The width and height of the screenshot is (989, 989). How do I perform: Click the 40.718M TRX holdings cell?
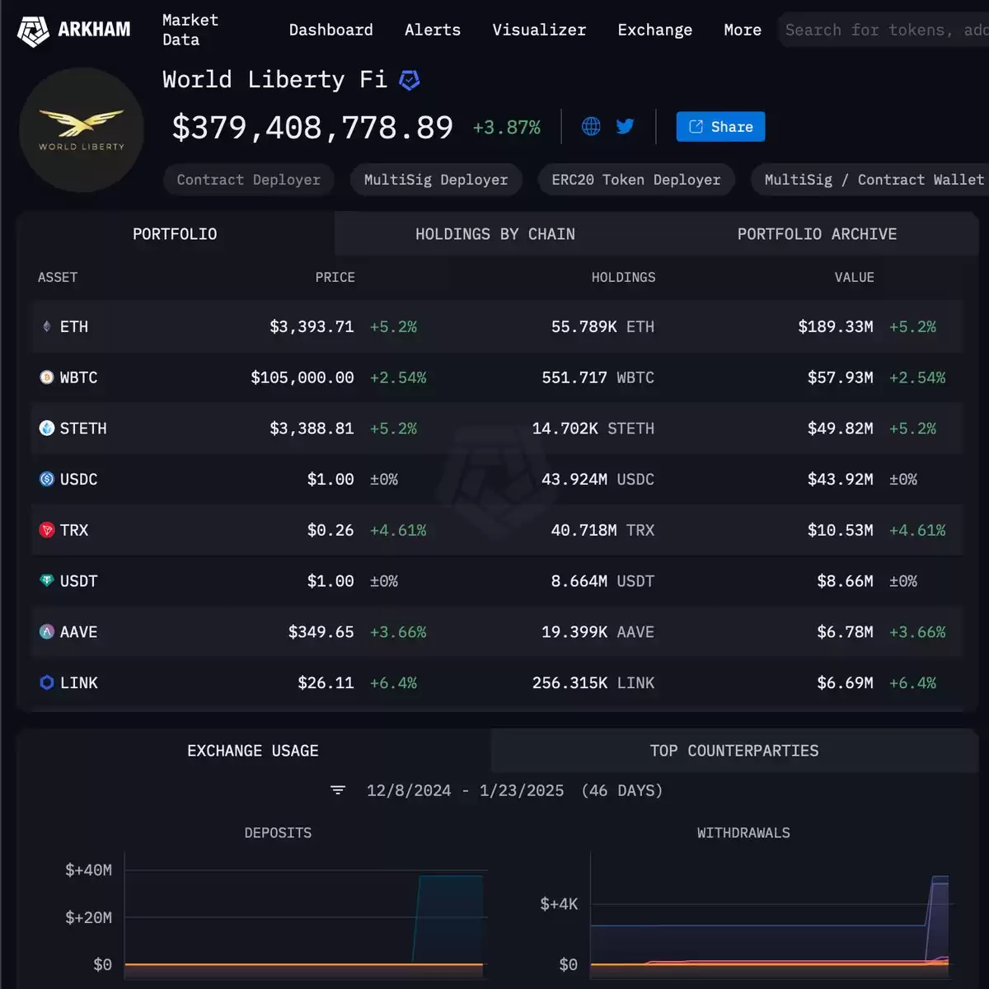point(602,530)
